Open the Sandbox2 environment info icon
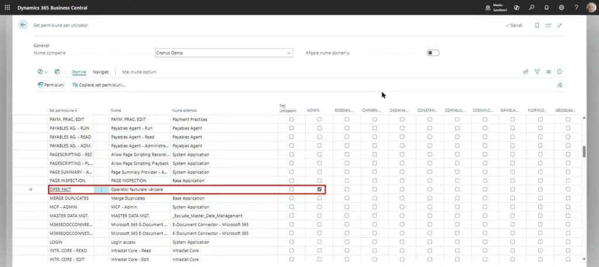The image size is (599, 267). point(488,8)
